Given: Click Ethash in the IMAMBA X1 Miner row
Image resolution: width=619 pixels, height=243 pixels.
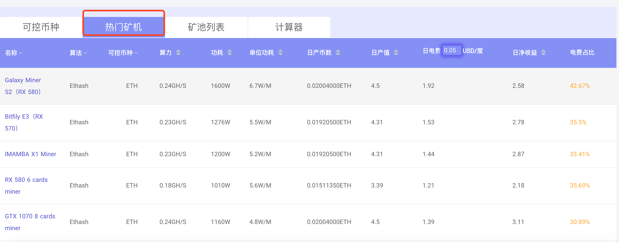Looking at the screenshot, I should pyautogui.click(x=79, y=154).
